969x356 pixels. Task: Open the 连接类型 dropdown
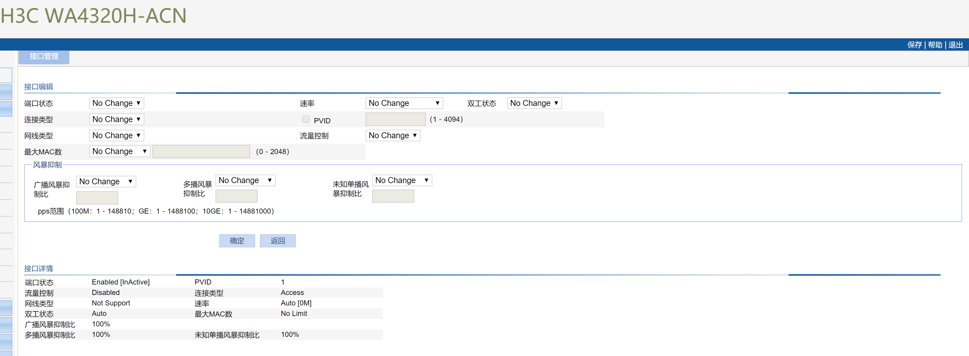pos(116,119)
